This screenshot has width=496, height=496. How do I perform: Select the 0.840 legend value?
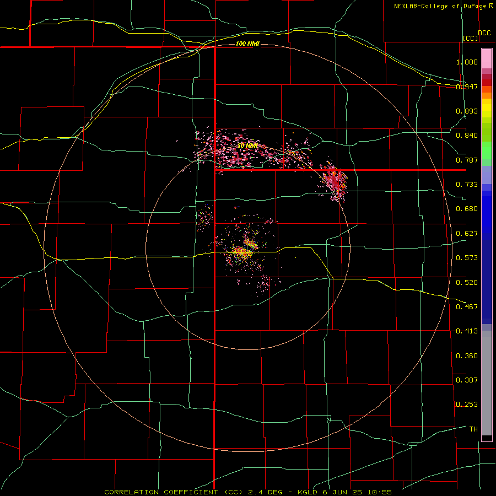point(467,136)
